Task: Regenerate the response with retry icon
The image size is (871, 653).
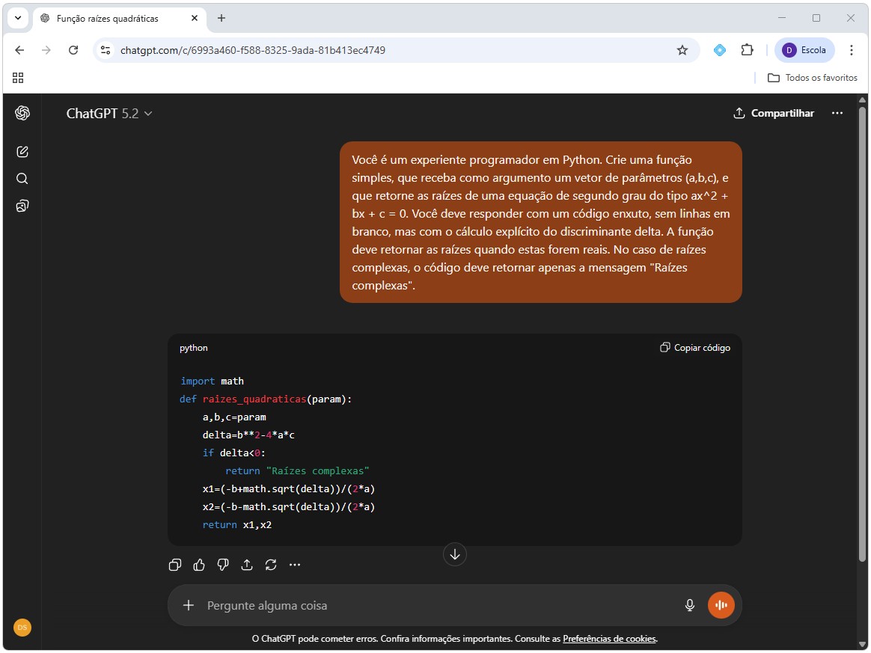Action: pyautogui.click(x=271, y=565)
